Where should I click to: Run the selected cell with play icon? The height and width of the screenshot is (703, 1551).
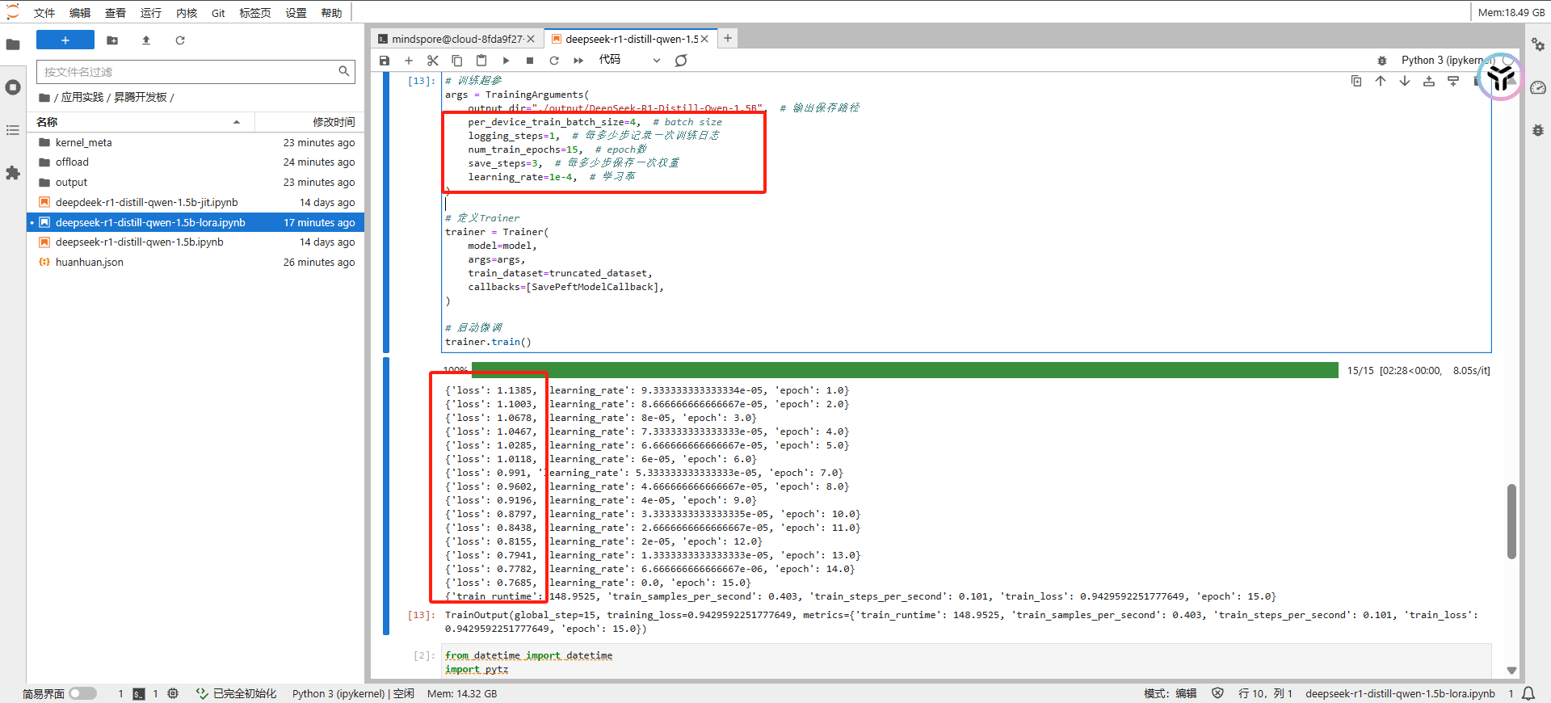(506, 61)
